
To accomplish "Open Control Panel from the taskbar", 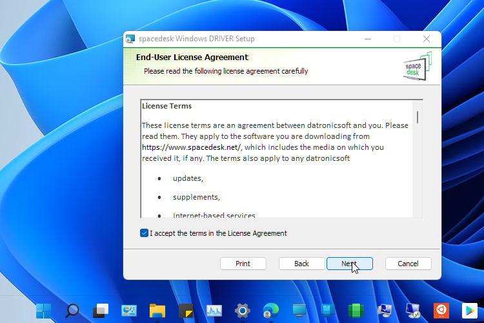I will click(x=129, y=311).
